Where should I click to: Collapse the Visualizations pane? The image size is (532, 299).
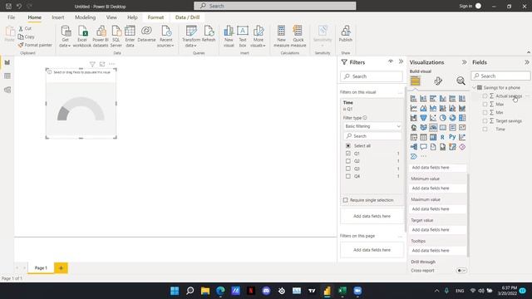(464, 62)
